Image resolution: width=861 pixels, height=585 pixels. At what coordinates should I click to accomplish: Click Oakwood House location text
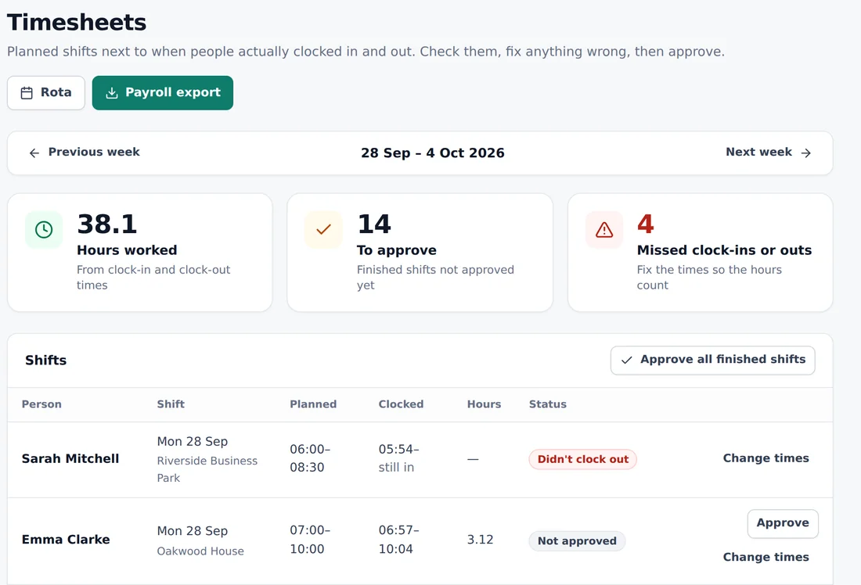(x=200, y=551)
